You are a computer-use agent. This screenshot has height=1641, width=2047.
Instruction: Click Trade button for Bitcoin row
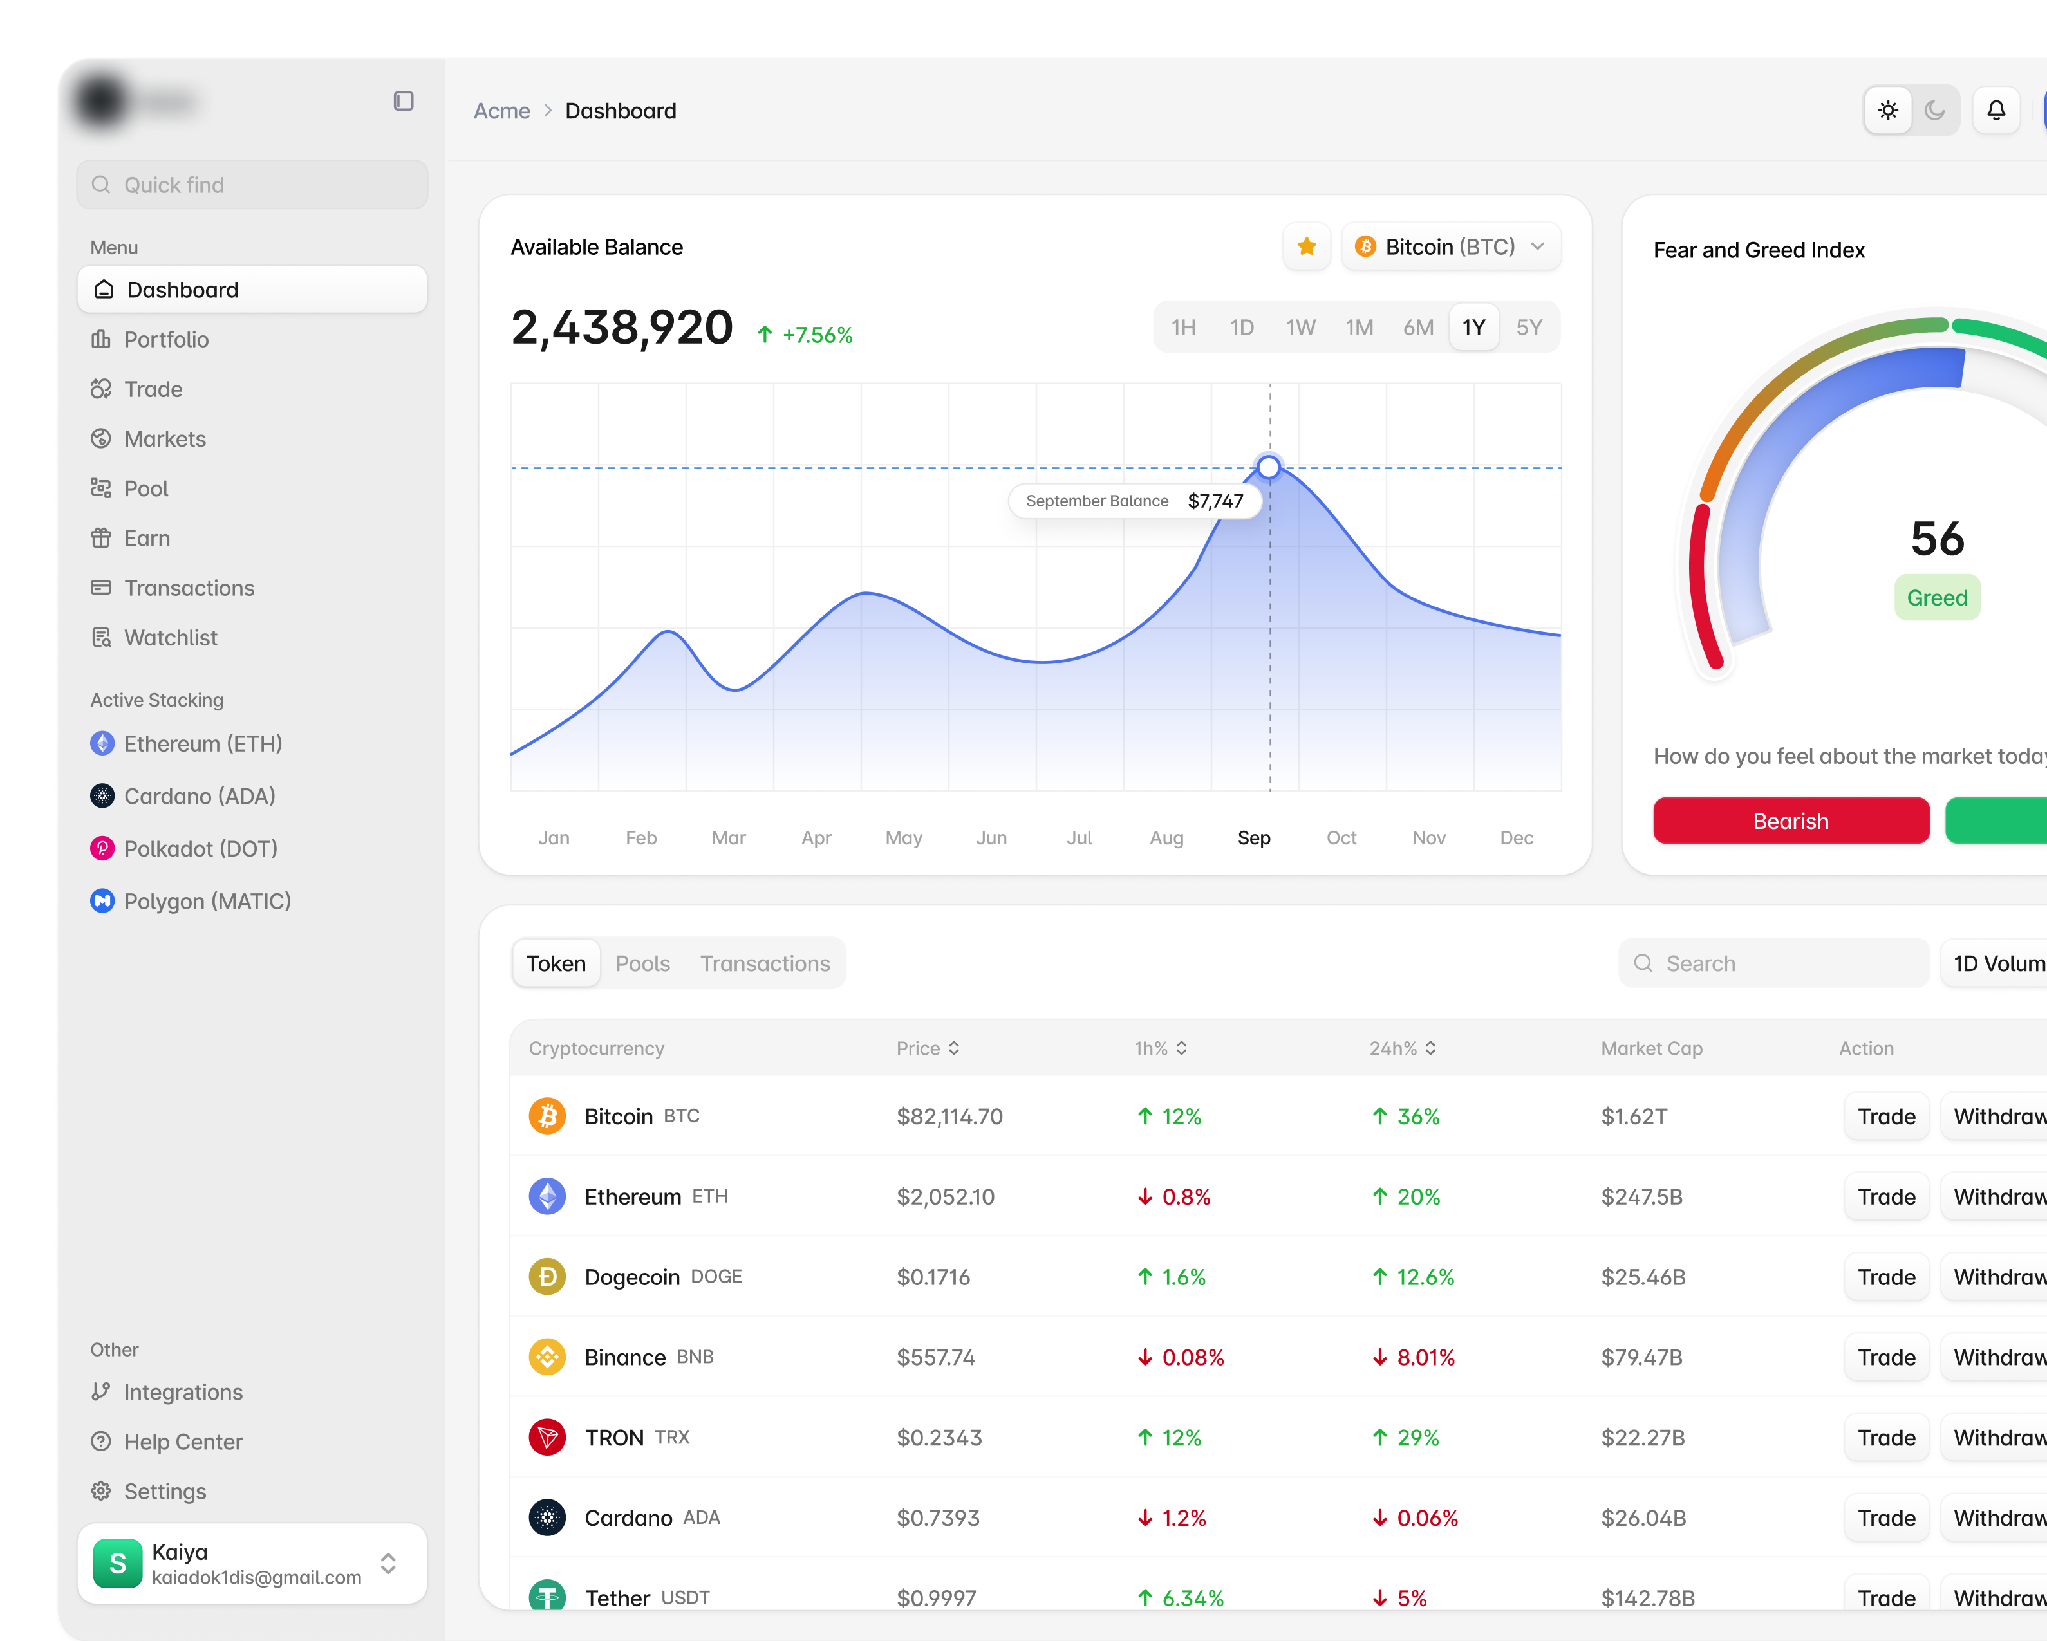(1885, 1116)
